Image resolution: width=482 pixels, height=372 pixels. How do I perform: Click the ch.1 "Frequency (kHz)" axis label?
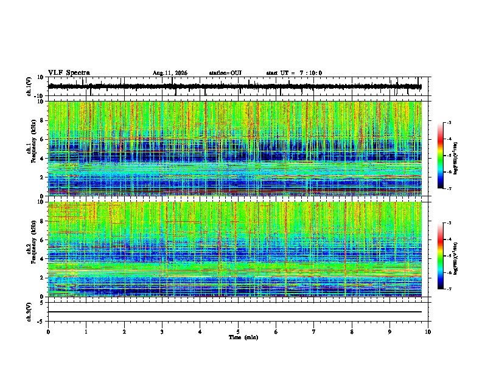(x=33, y=142)
